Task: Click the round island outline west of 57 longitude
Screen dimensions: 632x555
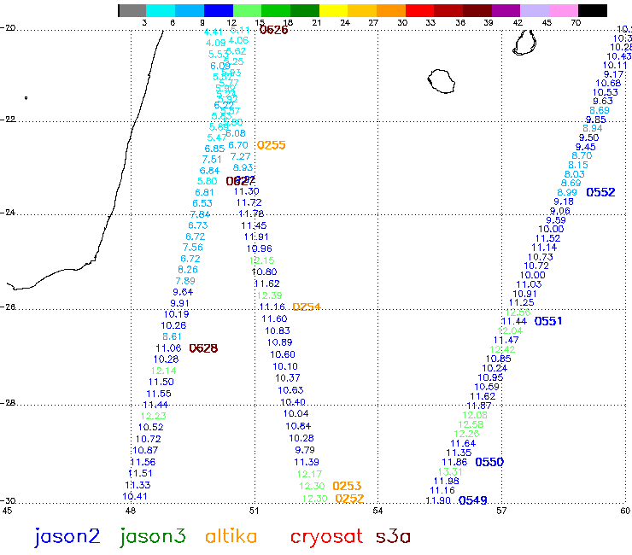Action: 442,81
